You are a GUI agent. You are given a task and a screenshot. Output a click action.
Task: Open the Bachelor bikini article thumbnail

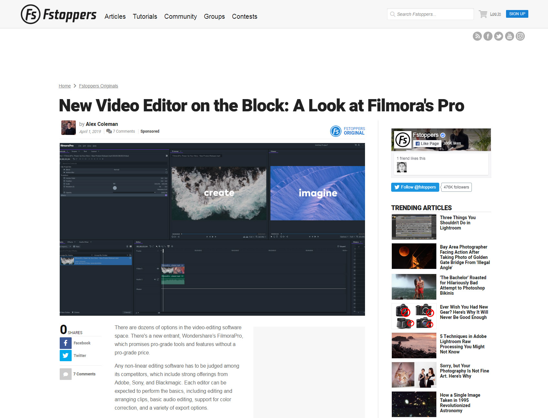point(414,287)
